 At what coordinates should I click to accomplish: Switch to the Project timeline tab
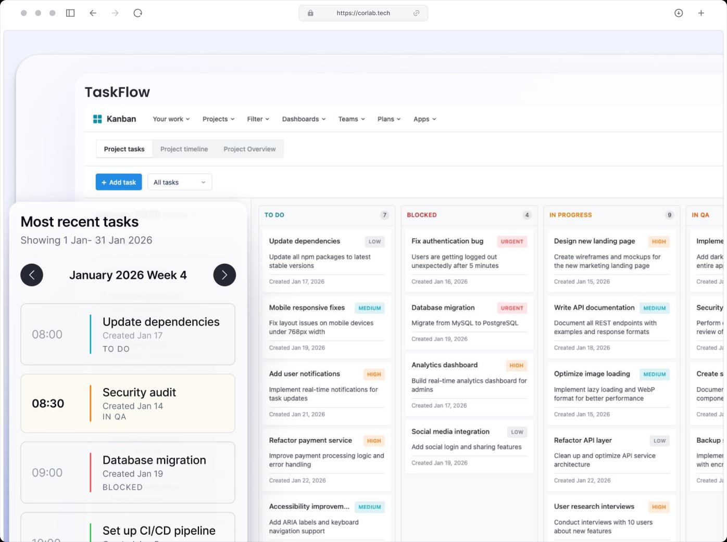click(184, 149)
